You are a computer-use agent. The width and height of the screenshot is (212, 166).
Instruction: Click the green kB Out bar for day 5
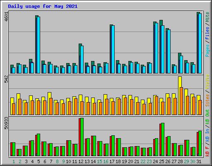point(39,145)
